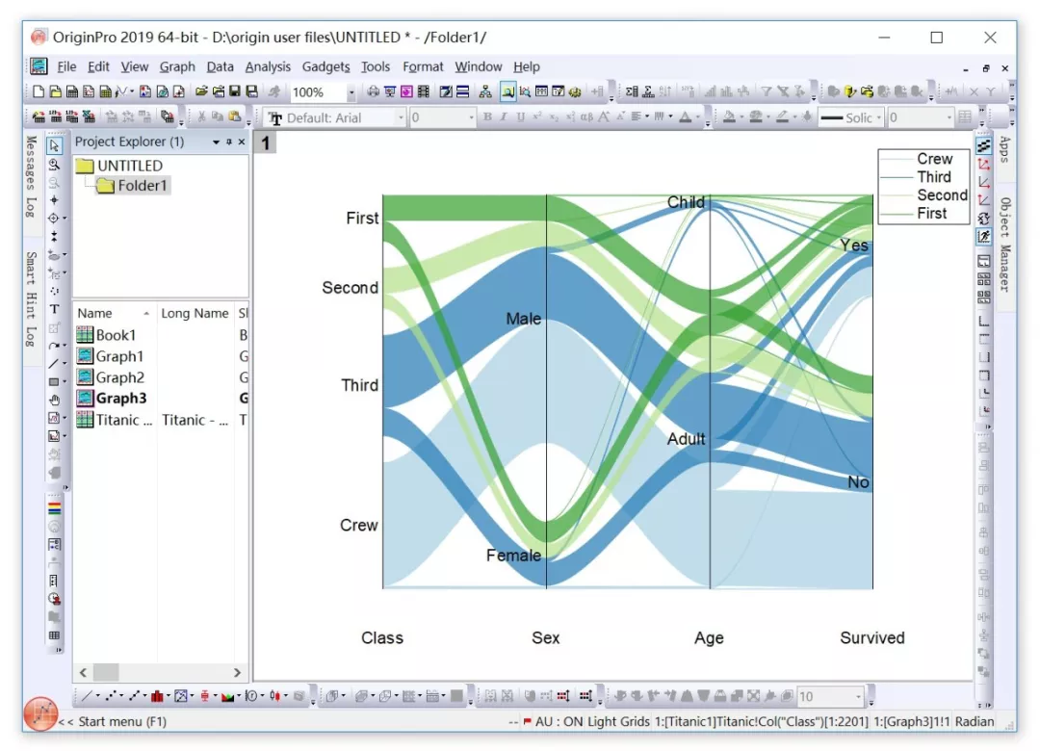Select the UNTITLED root folder

[119, 166]
